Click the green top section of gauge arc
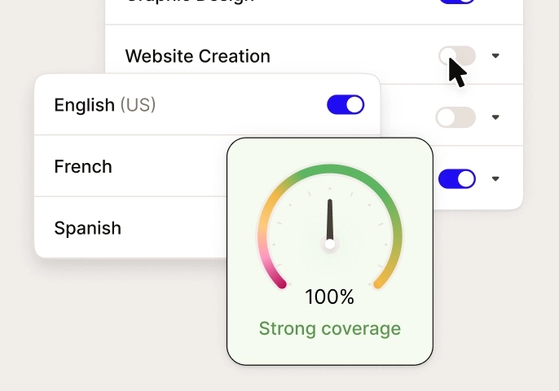The height and width of the screenshot is (391, 559). 330,169
